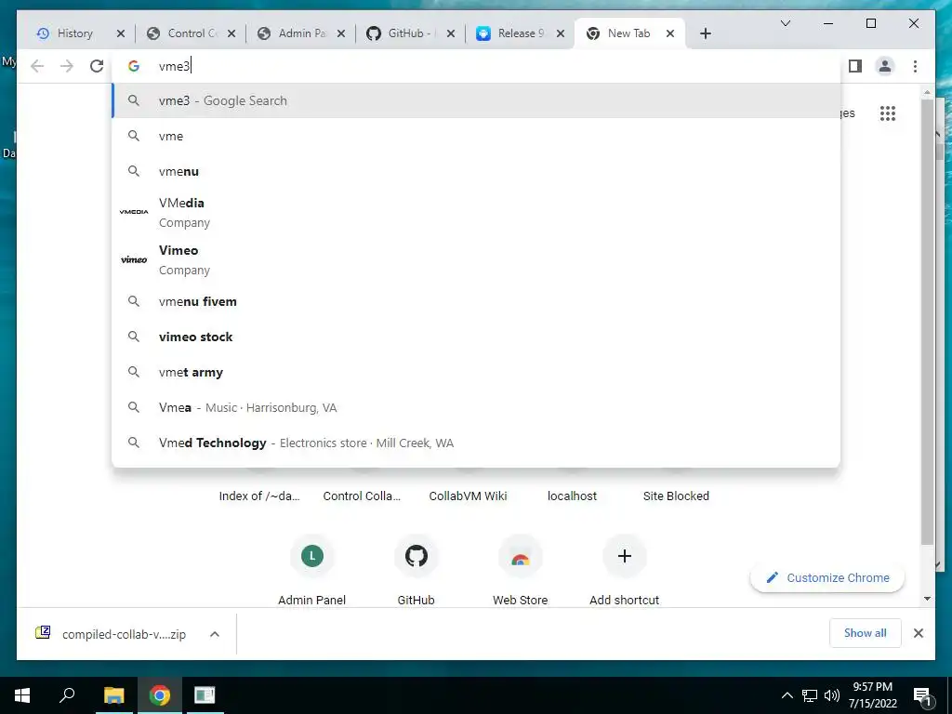Choose the 'vme' search suggestion

click(477, 136)
